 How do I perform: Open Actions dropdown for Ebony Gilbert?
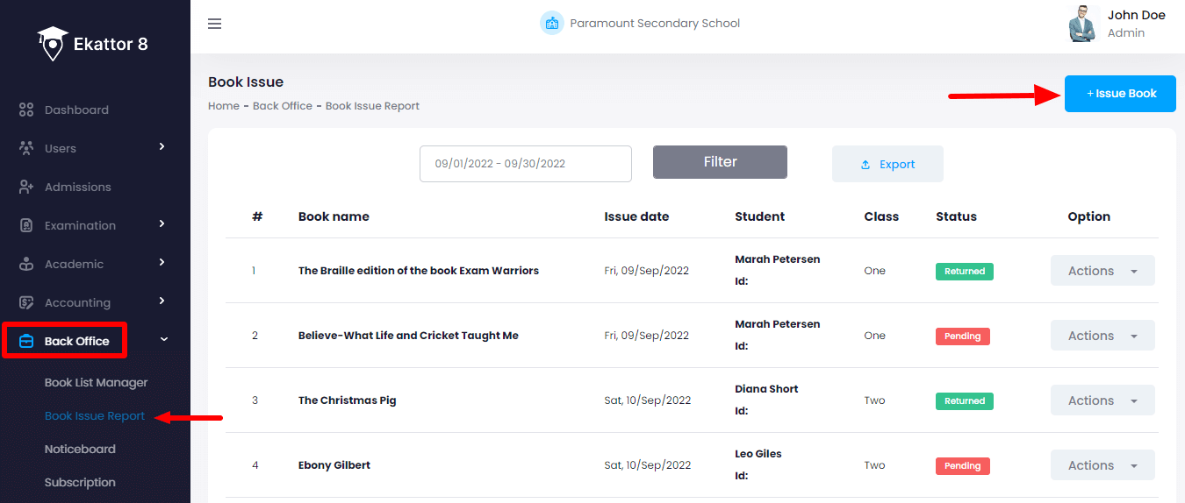[1102, 465]
